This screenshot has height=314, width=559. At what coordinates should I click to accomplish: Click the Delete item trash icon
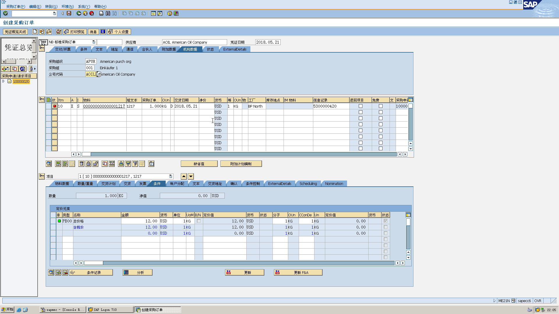(x=82, y=164)
